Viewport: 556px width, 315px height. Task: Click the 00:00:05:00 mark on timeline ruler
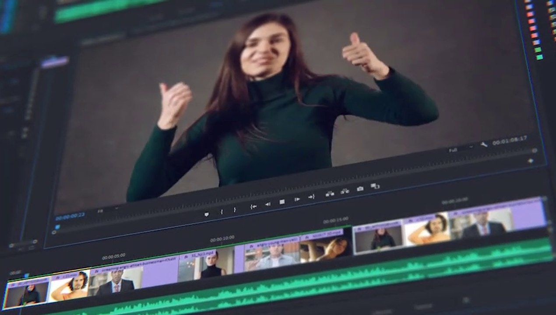[x=114, y=257]
